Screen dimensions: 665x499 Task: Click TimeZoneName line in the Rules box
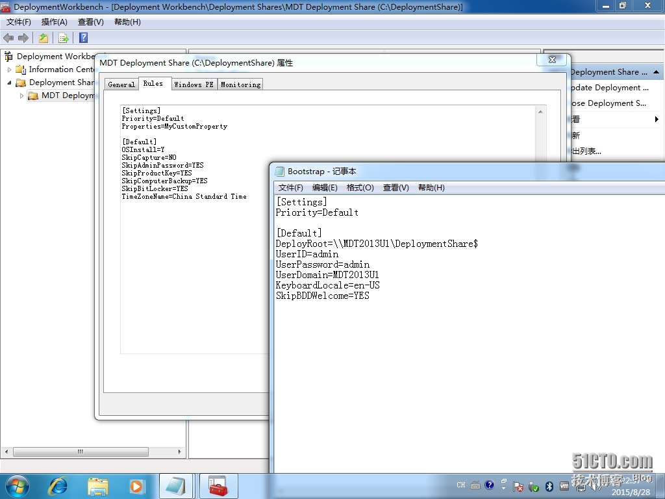184,196
